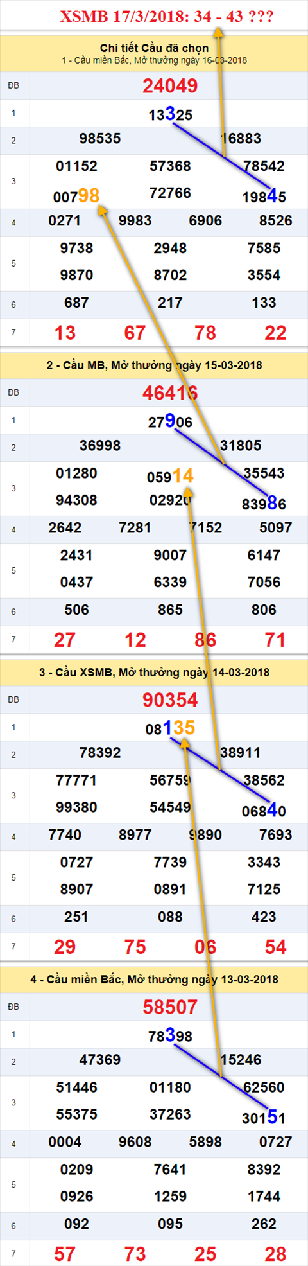
Task: Click sixth prize number 217
Action: (x=170, y=303)
